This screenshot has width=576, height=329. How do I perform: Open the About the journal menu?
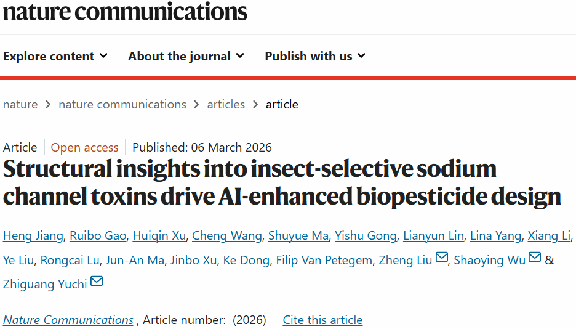click(x=186, y=56)
